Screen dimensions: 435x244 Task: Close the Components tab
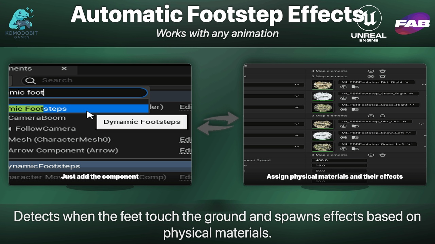point(64,68)
